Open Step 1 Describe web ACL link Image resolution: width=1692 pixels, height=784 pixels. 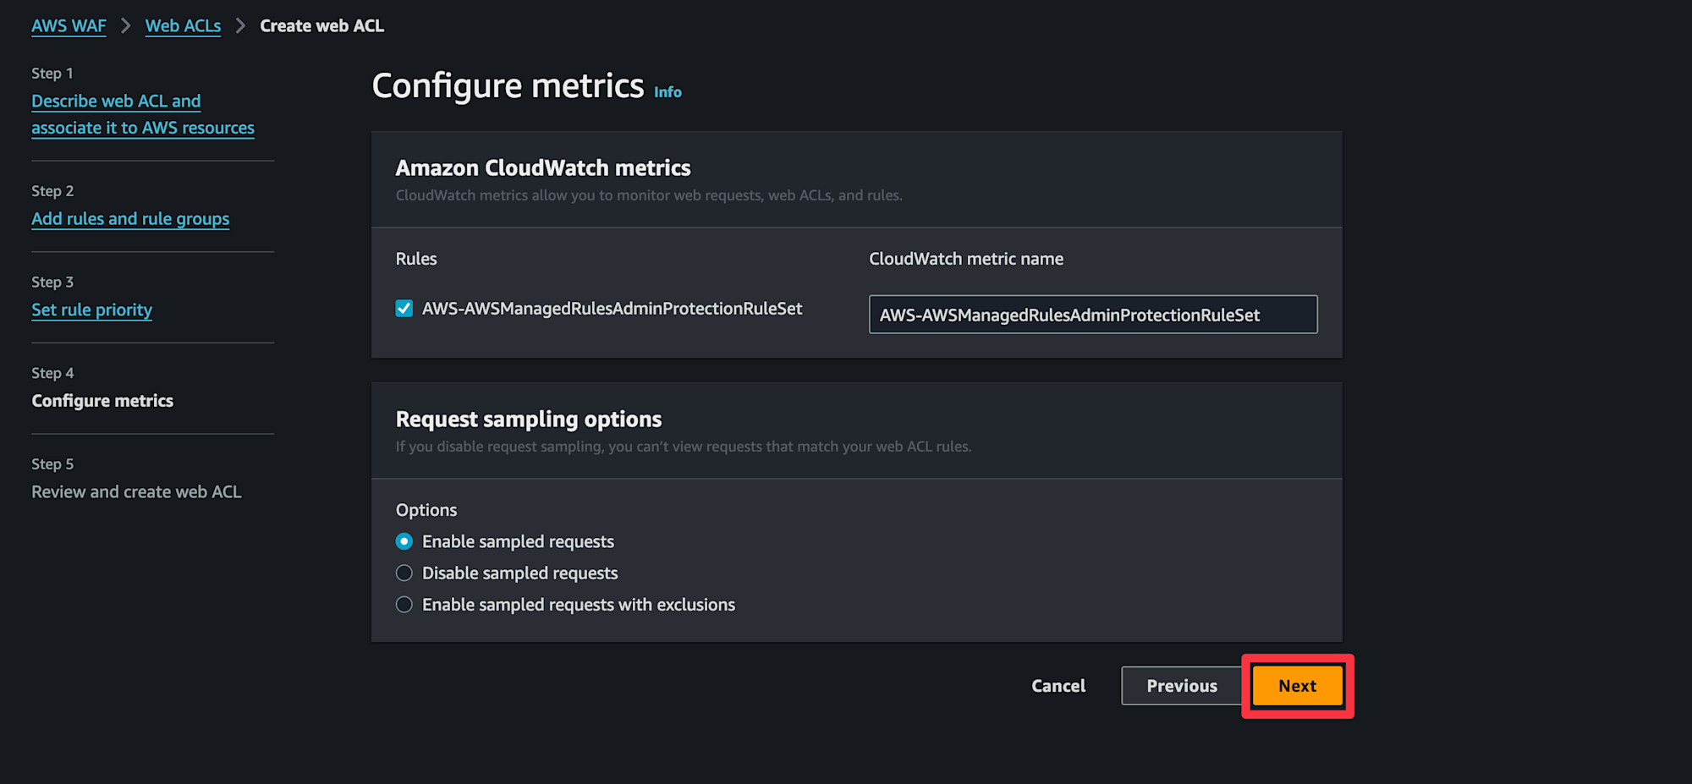click(143, 114)
